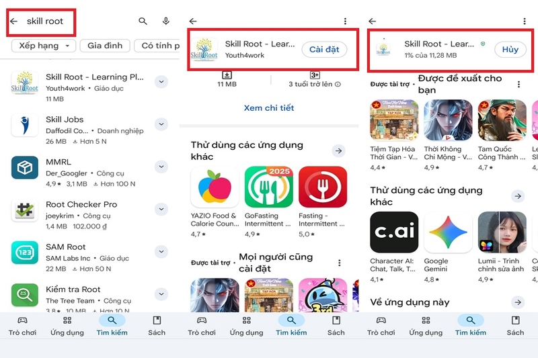Tap the '3+' age rating badge
The width and height of the screenshot is (538, 358).
[x=315, y=75]
